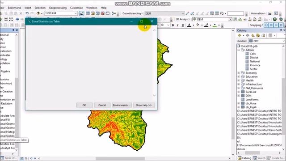Switch to the Catalog tab at bottom
286x161 pixels.
coord(244,158)
